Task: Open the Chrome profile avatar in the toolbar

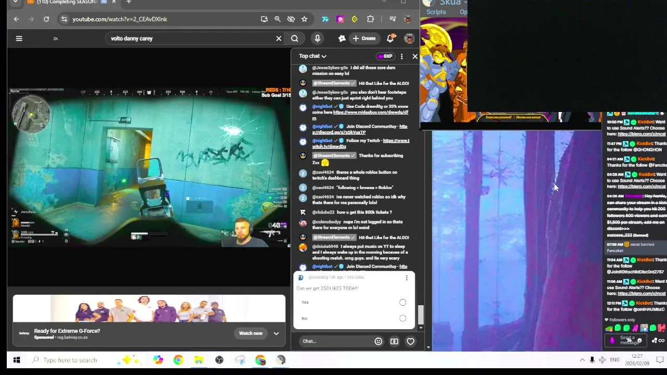Action: [x=408, y=19]
